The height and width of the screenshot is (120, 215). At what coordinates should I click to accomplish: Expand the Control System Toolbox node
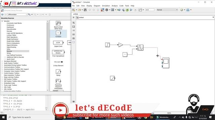tap(2, 73)
